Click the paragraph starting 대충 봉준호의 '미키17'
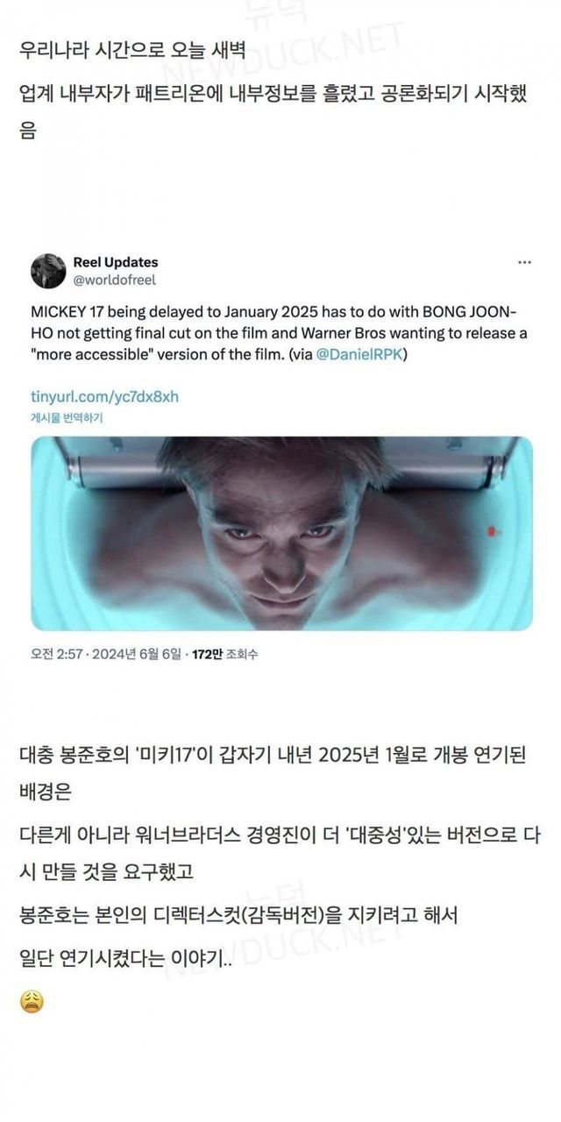 point(272,772)
